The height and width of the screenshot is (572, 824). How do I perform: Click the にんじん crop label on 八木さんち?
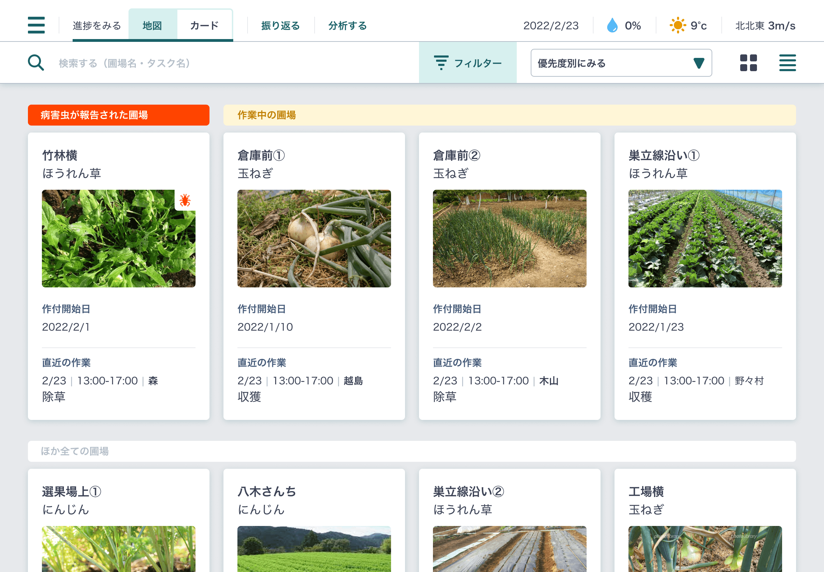261,510
